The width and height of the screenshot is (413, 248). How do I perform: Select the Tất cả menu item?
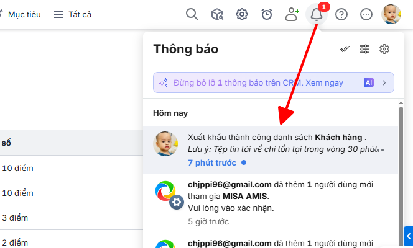[73, 14]
